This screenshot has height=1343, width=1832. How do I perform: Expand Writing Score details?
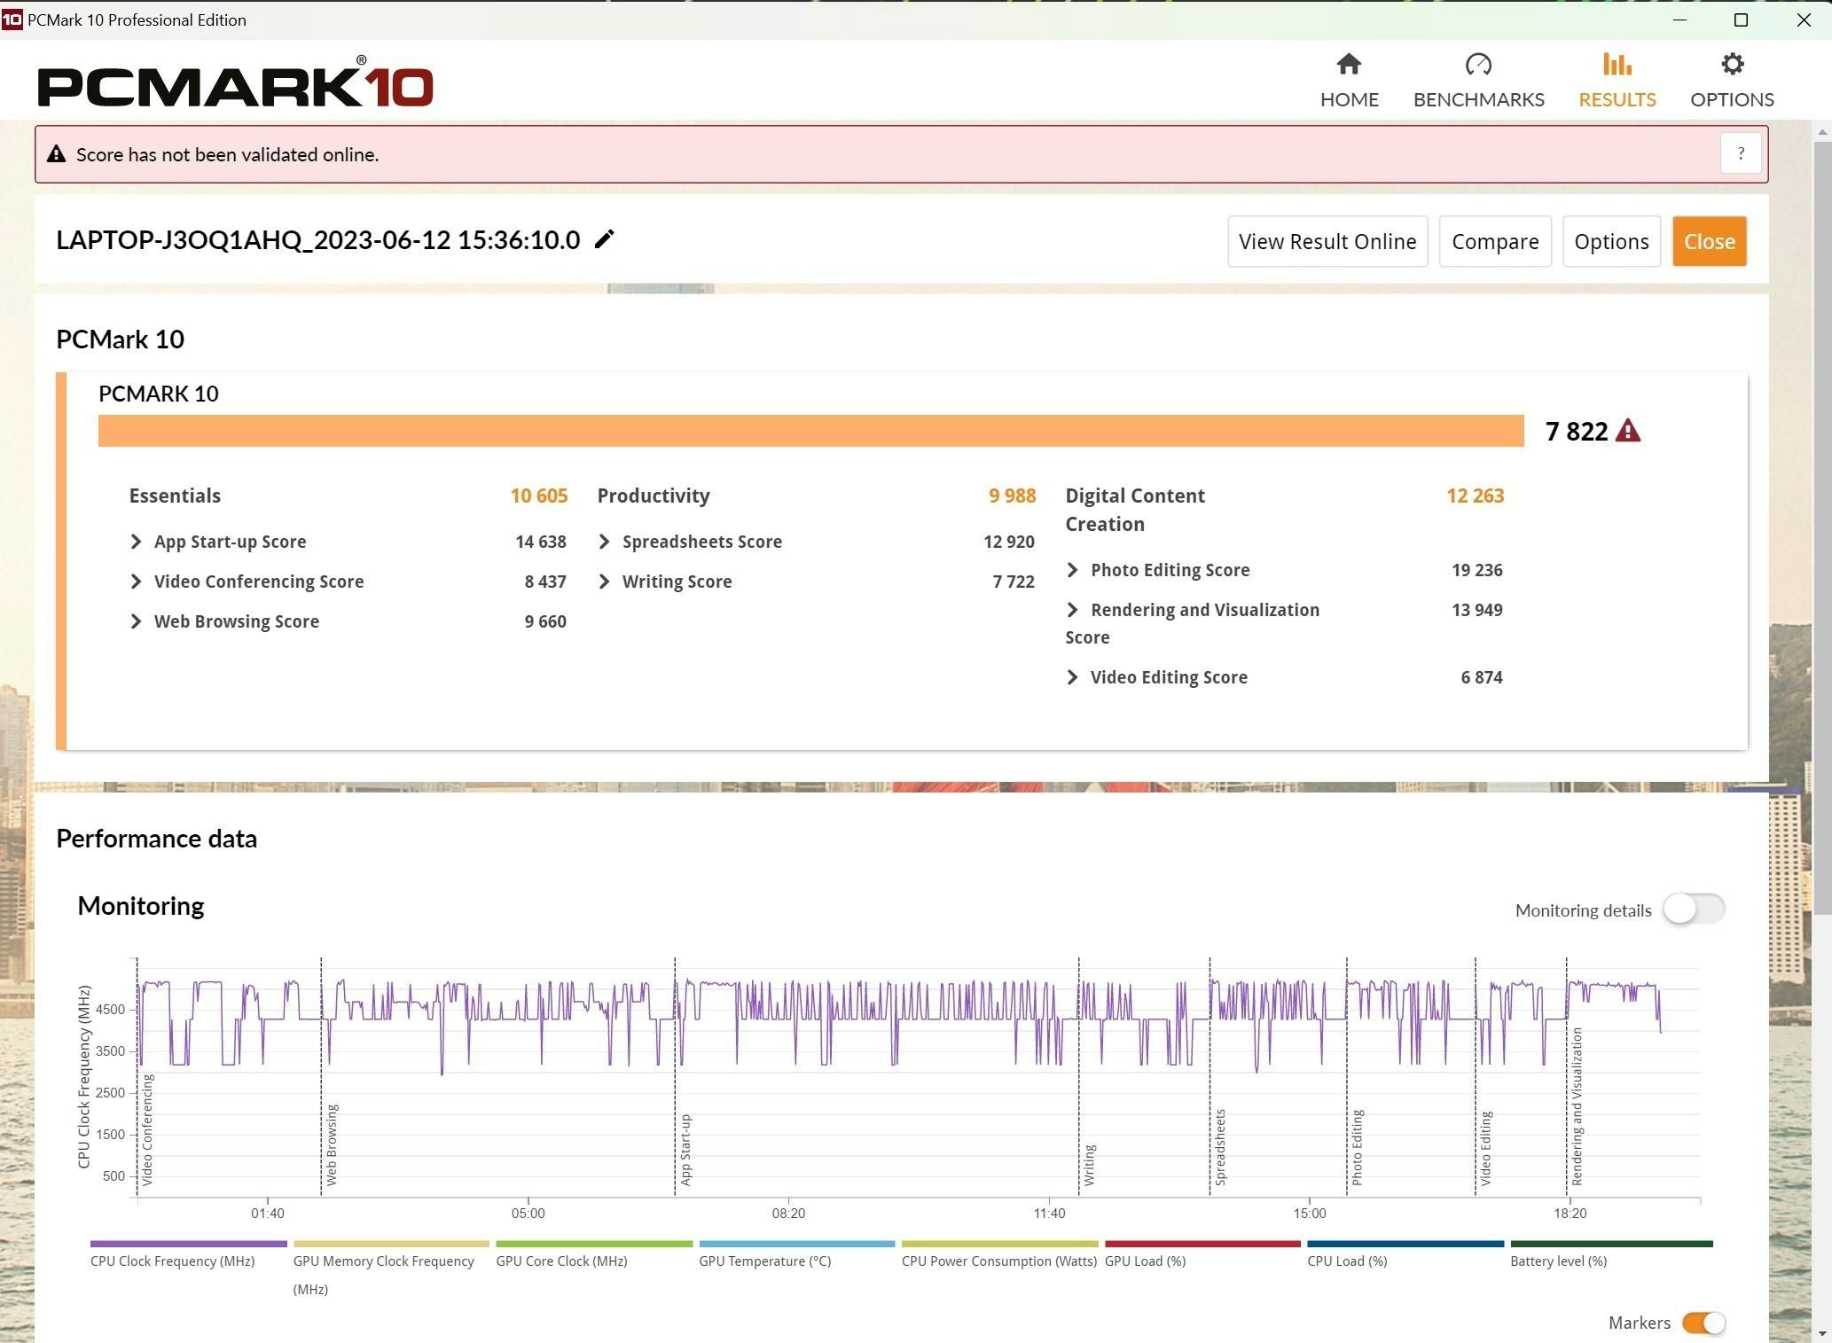604,582
